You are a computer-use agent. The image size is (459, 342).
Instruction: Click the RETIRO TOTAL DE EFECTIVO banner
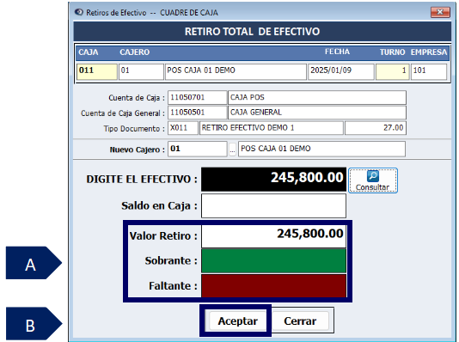(262, 32)
